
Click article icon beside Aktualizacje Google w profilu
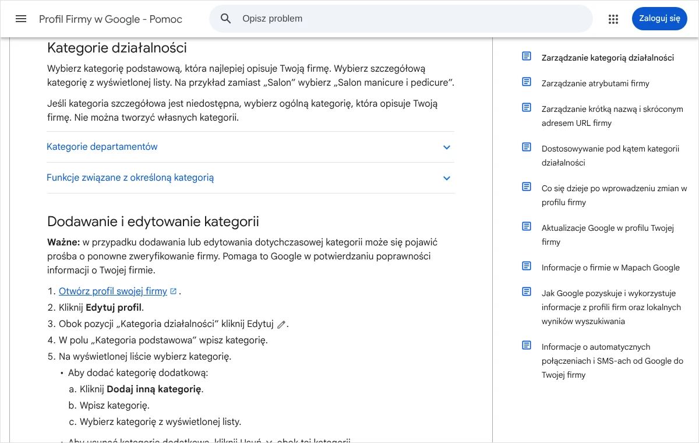527,227
